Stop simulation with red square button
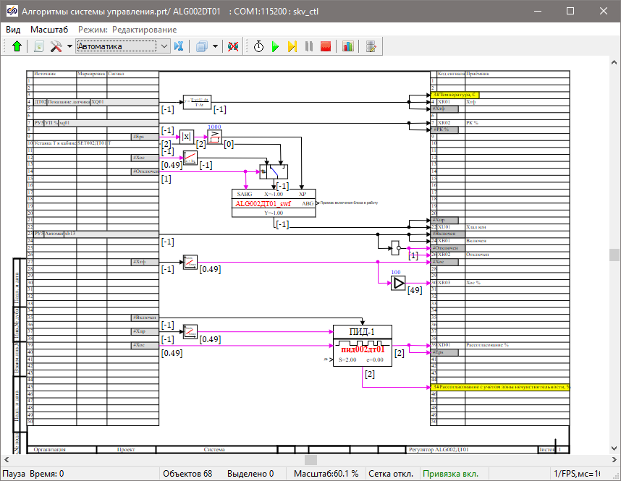Image resolution: width=621 pixels, height=481 pixels. click(326, 46)
